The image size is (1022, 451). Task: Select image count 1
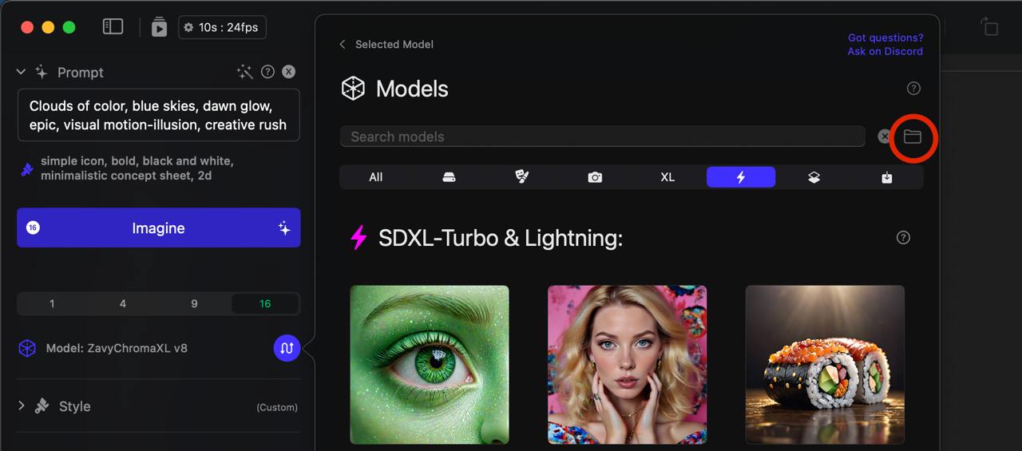52,304
